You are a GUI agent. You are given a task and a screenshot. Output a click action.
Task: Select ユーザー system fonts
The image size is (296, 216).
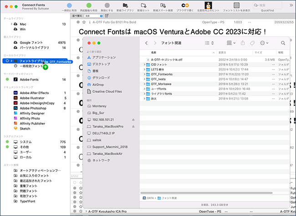tap(26, 152)
